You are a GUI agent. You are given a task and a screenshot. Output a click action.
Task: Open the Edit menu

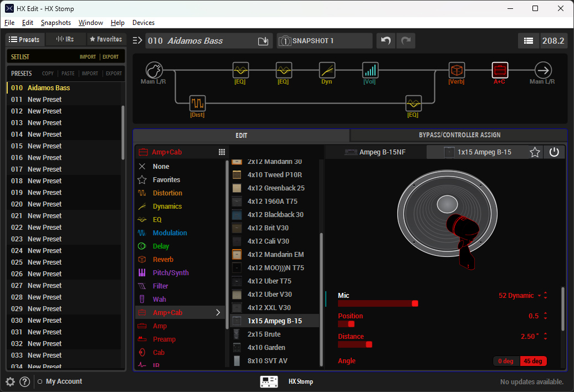pyautogui.click(x=28, y=23)
